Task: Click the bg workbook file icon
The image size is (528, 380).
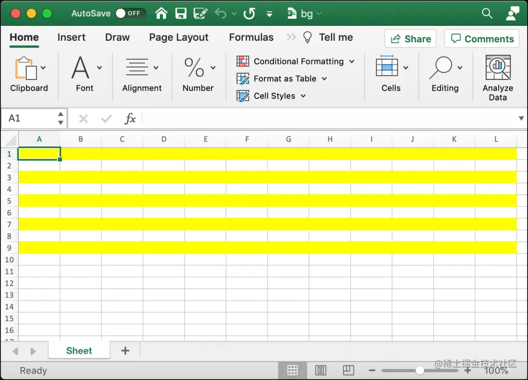Action: 292,13
